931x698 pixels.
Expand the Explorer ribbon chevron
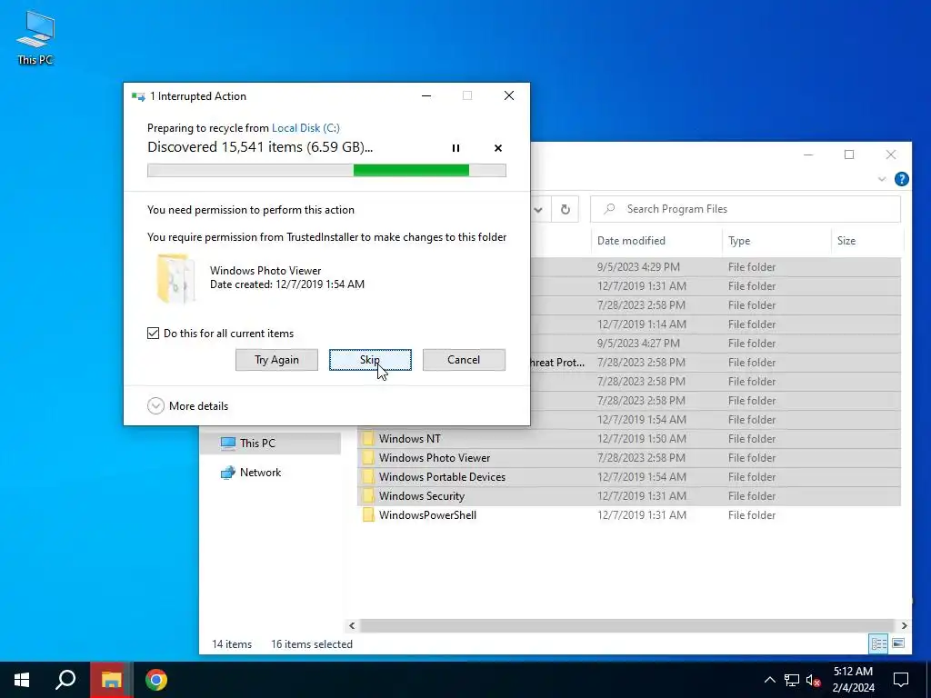(x=882, y=179)
